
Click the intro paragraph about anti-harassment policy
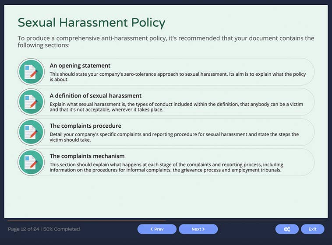point(166,42)
